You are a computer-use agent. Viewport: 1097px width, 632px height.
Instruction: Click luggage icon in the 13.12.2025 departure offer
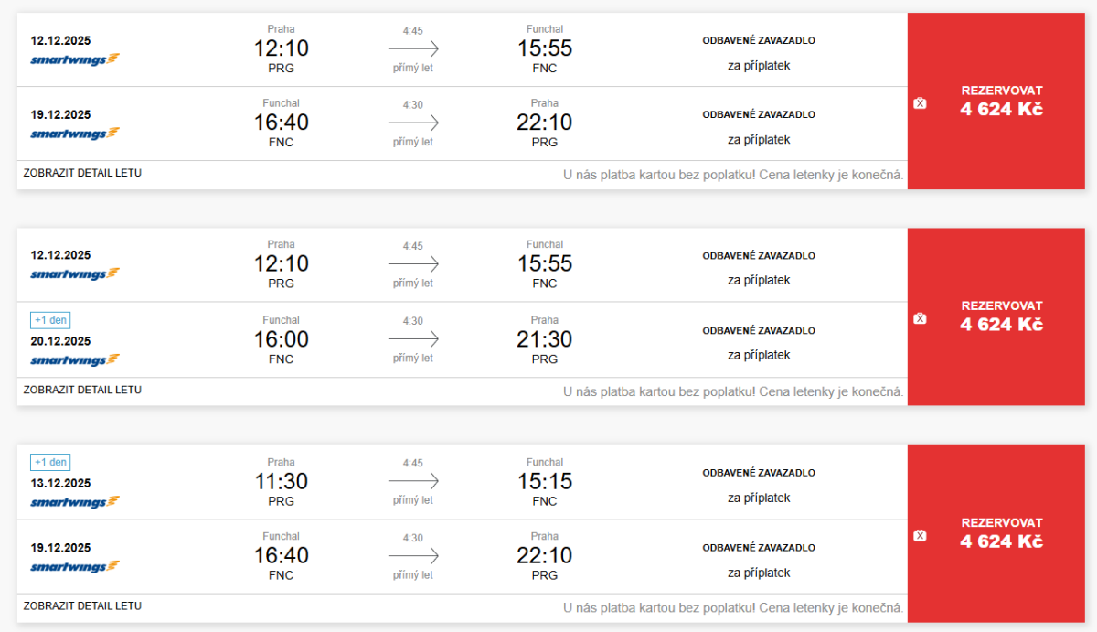[920, 535]
